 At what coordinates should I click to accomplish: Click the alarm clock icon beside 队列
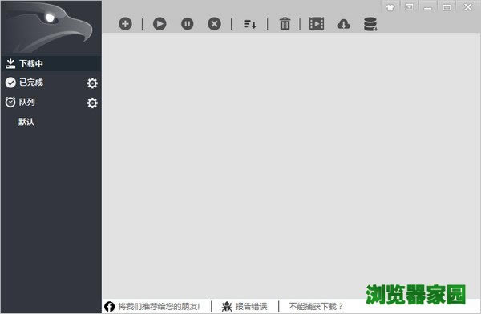10,102
